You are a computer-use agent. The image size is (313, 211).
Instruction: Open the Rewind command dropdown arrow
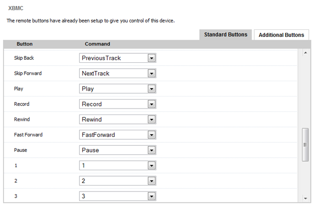click(x=152, y=119)
